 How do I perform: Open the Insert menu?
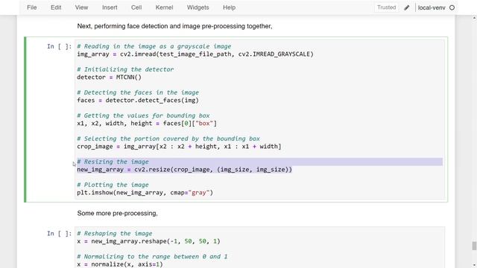(x=110, y=7)
